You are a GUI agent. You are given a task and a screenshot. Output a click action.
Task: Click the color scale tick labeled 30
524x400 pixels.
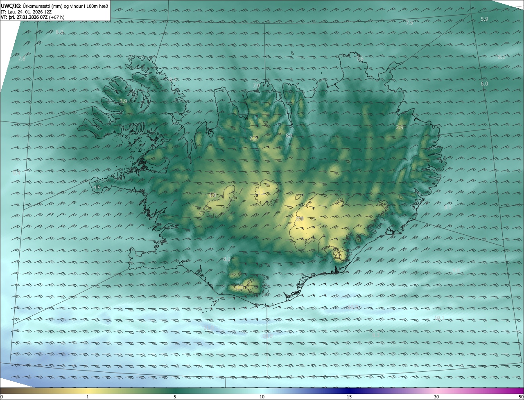click(436, 397)
